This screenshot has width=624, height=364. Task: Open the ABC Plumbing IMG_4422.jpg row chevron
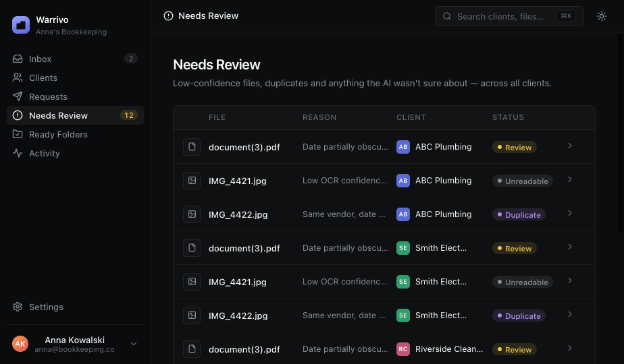(570, 214)
